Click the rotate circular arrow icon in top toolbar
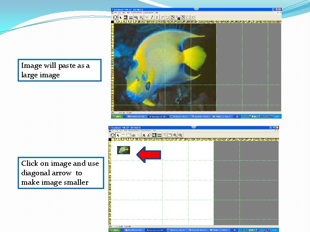 167,17
